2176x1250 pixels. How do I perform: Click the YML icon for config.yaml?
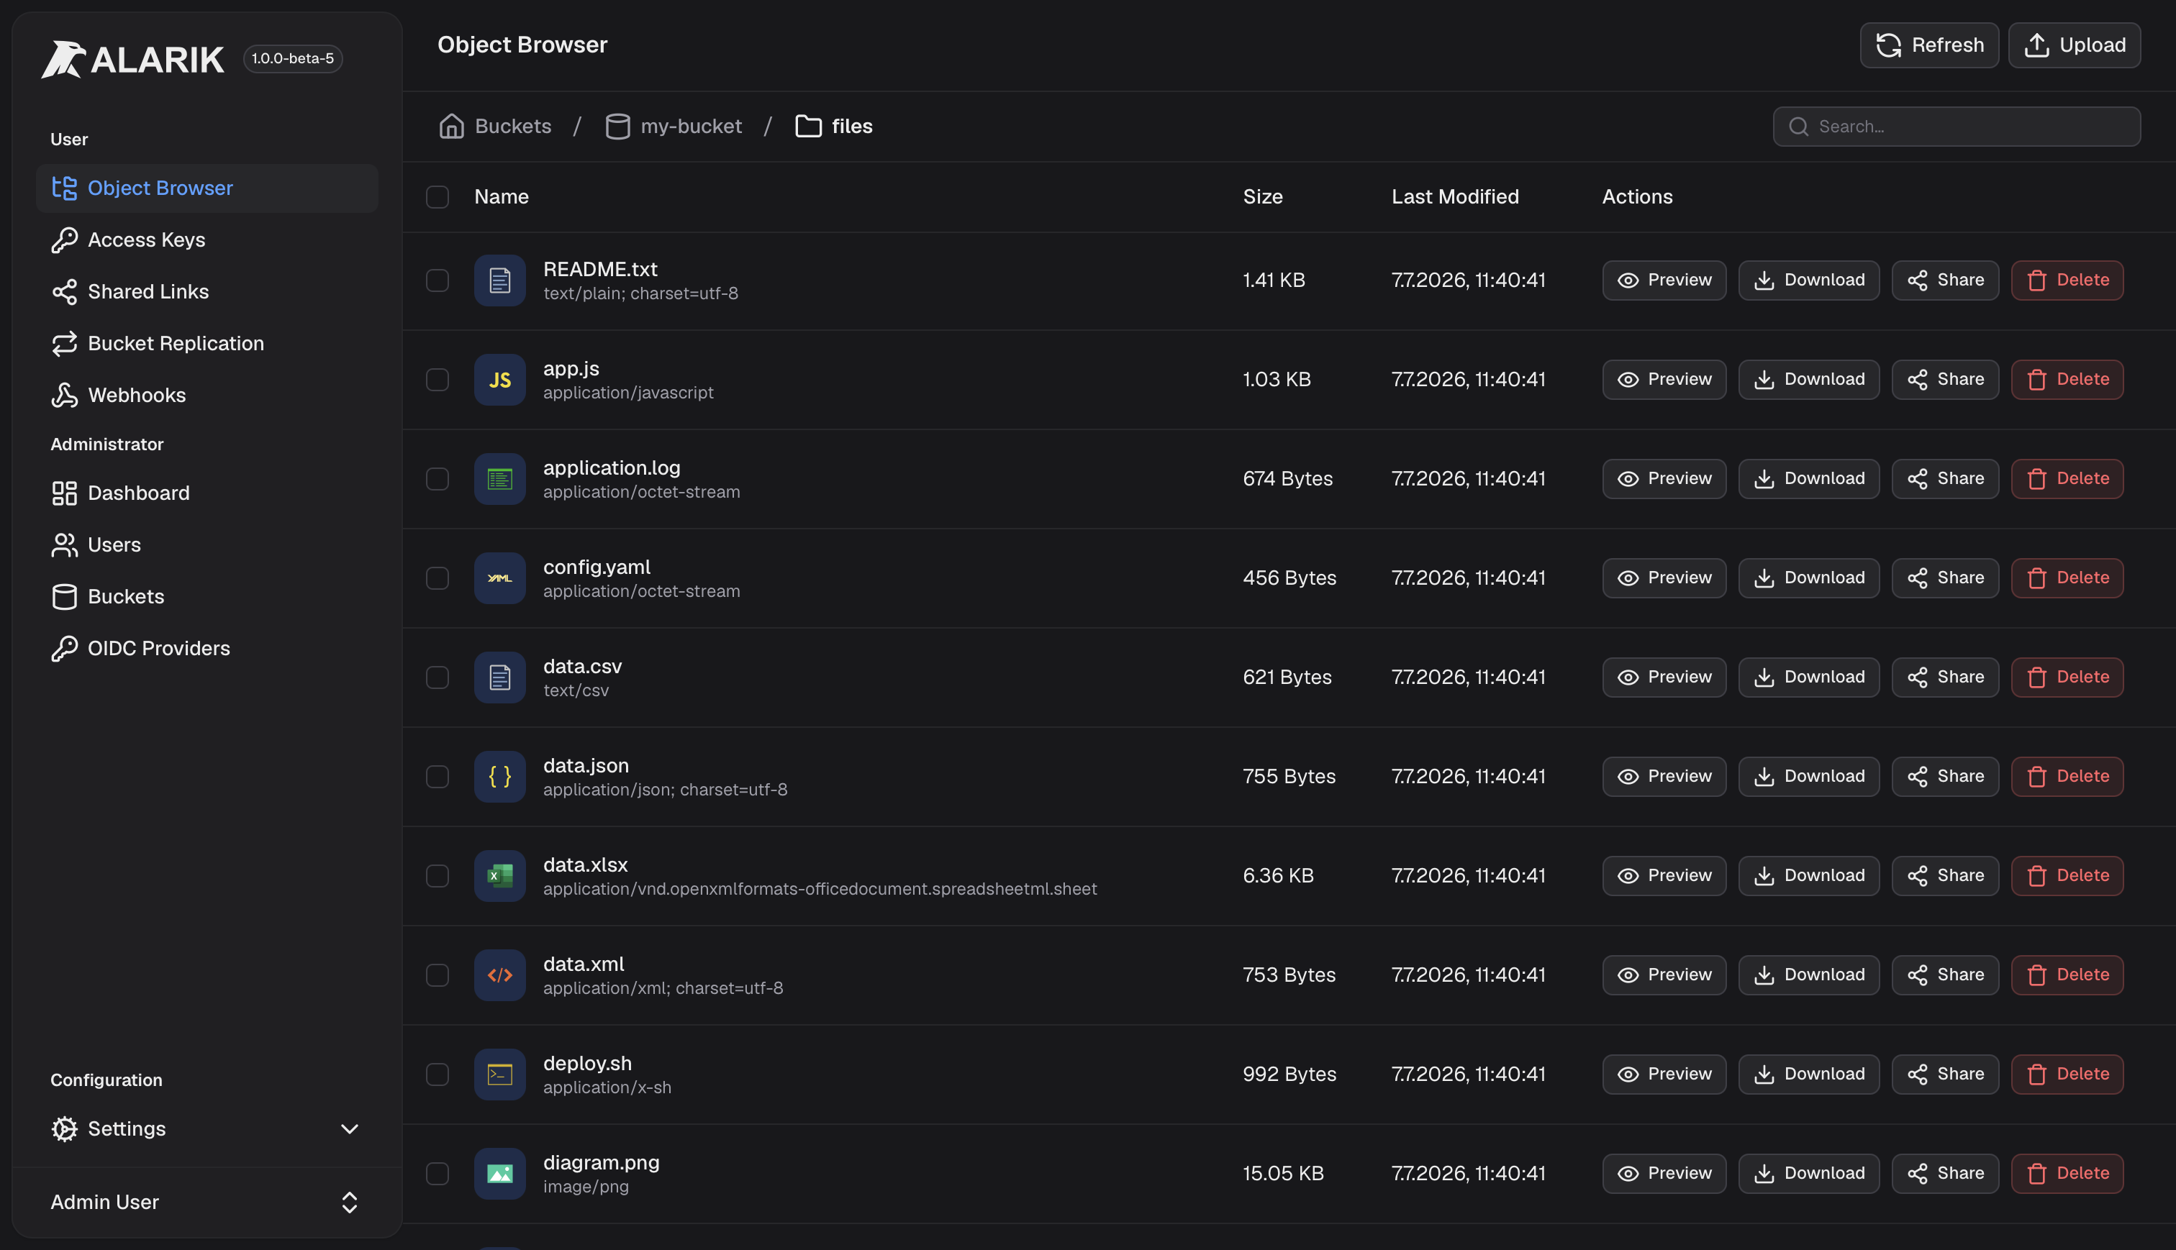[x=500, y=578]
